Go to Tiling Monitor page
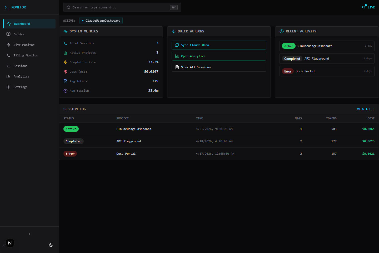The height and width of the screenshot is (253, 379). click(x=29, y=55)
